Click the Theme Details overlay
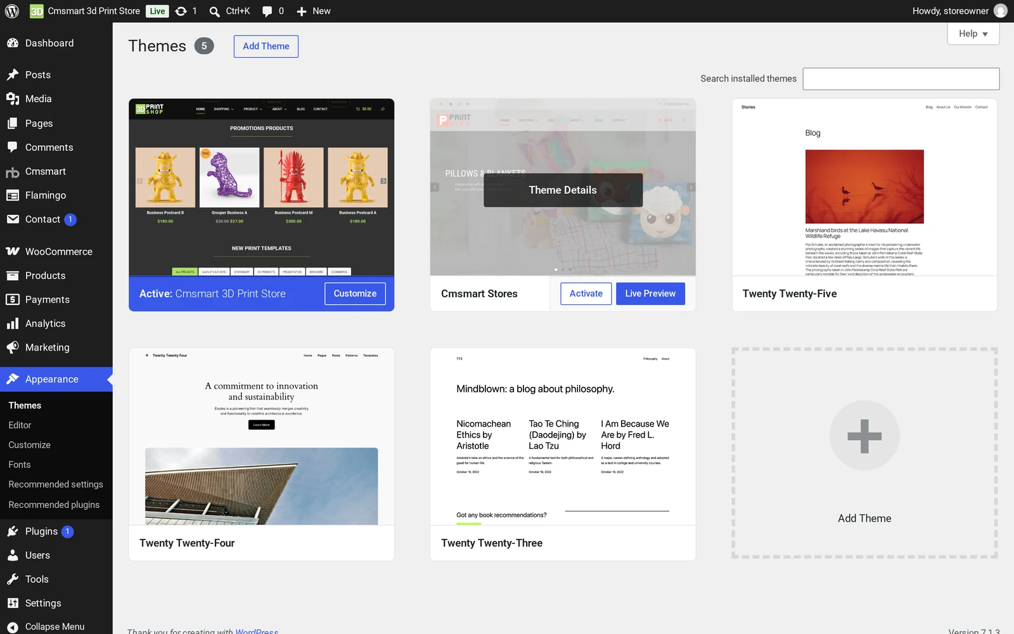 point(563,190)
